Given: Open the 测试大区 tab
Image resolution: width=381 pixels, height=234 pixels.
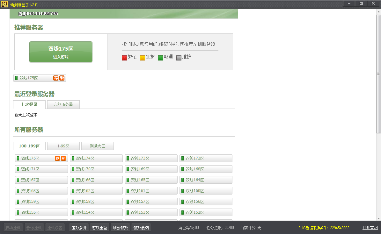Looking at the screenshot, I should click(x=98, y=146).
